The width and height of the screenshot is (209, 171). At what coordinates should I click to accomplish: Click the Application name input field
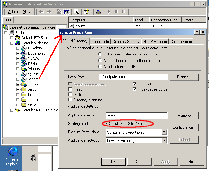[x=137, y=115]
